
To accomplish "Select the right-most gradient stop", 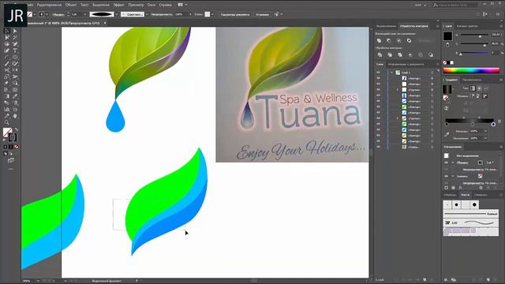I will pyautogui.click(x=493, y=124).
